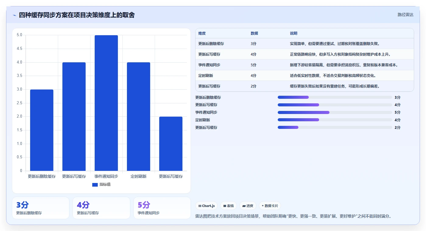Viewport: 426px width, 231px height.
Task: Click the 事件通知同步 cell in the table
Action: point(209,65)
